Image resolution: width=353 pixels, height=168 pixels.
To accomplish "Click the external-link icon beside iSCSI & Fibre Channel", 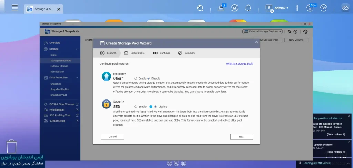I will point(77,104).
